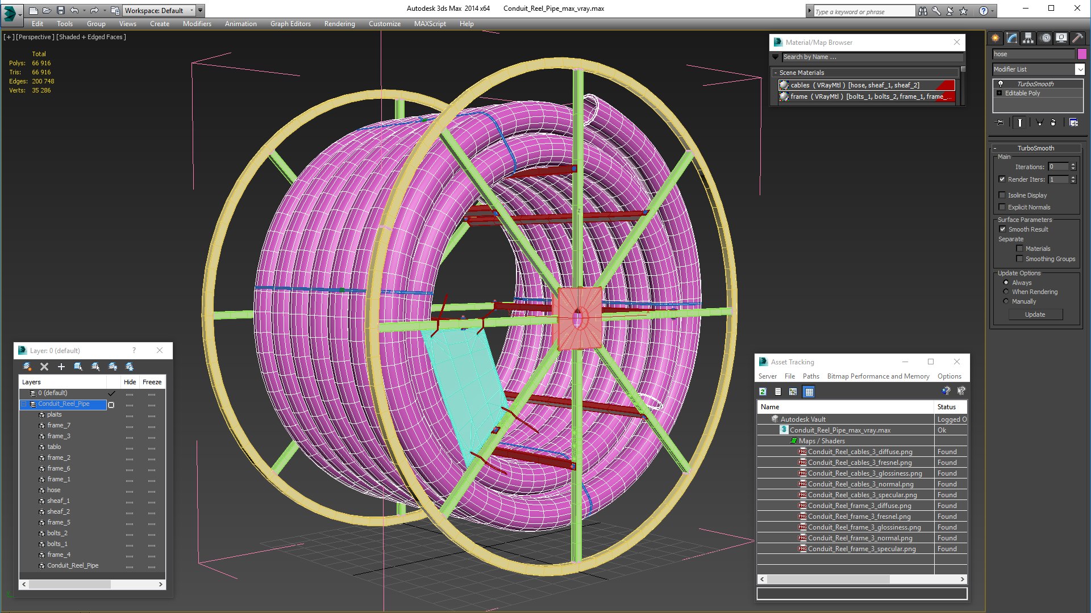The image size is (1091, 613).
Task: Select the When Rendering update option
Action: click(1006, 292)
